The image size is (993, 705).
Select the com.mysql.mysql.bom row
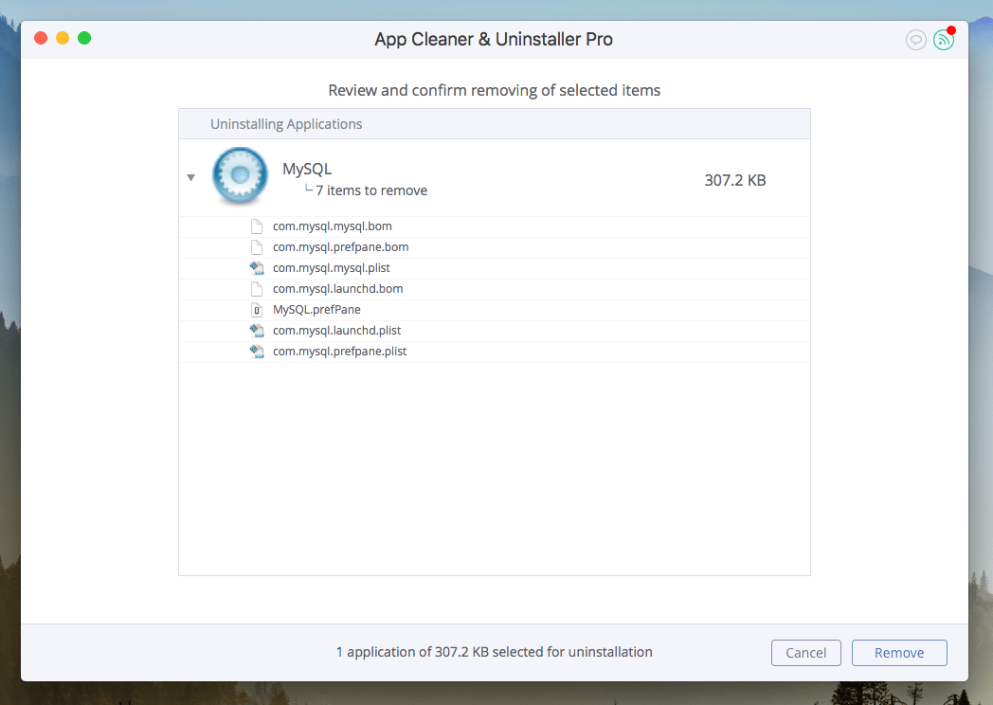(x=494, y=226)
